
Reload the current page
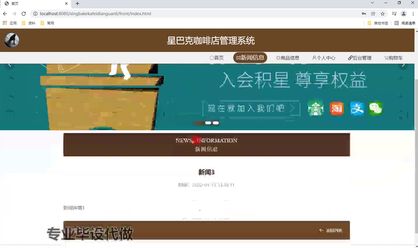(24, 14)
